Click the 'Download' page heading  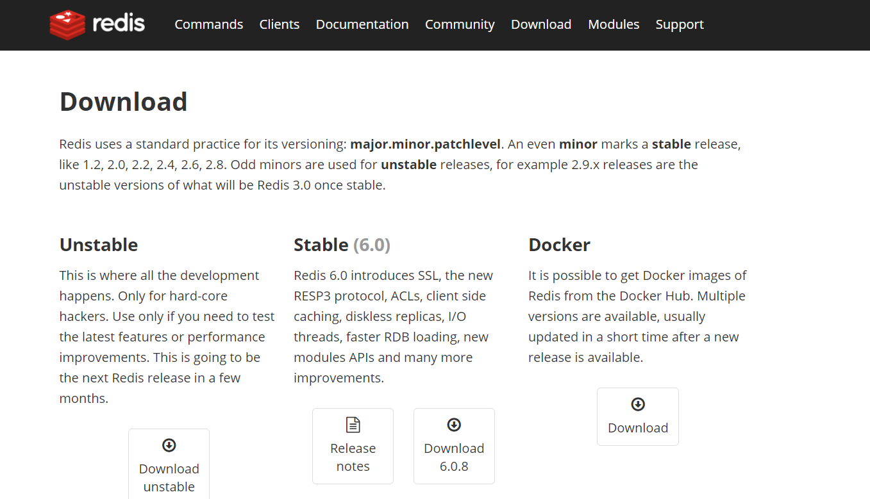[124, 102]
